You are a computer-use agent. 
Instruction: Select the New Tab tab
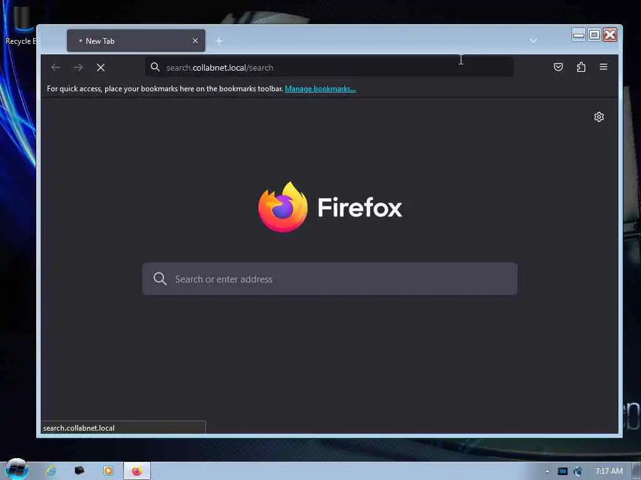tap(136, 41)
